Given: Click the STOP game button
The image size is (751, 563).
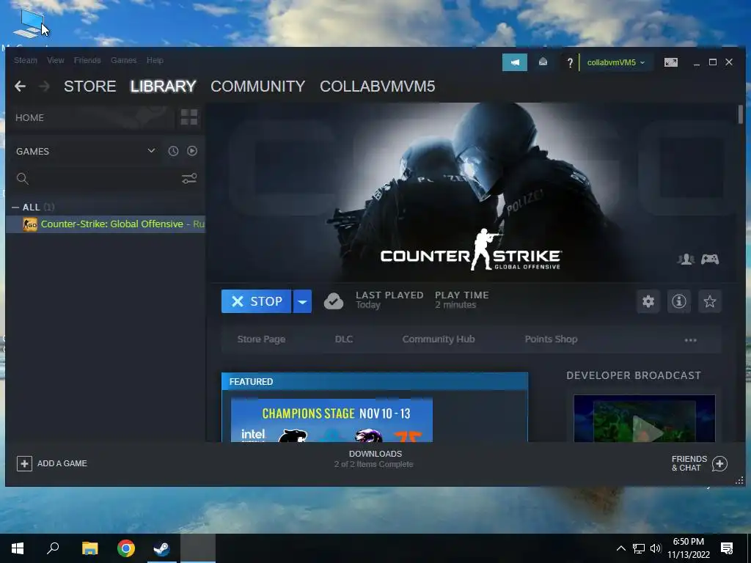Looking at the screenshot, I should pos(256,301).
